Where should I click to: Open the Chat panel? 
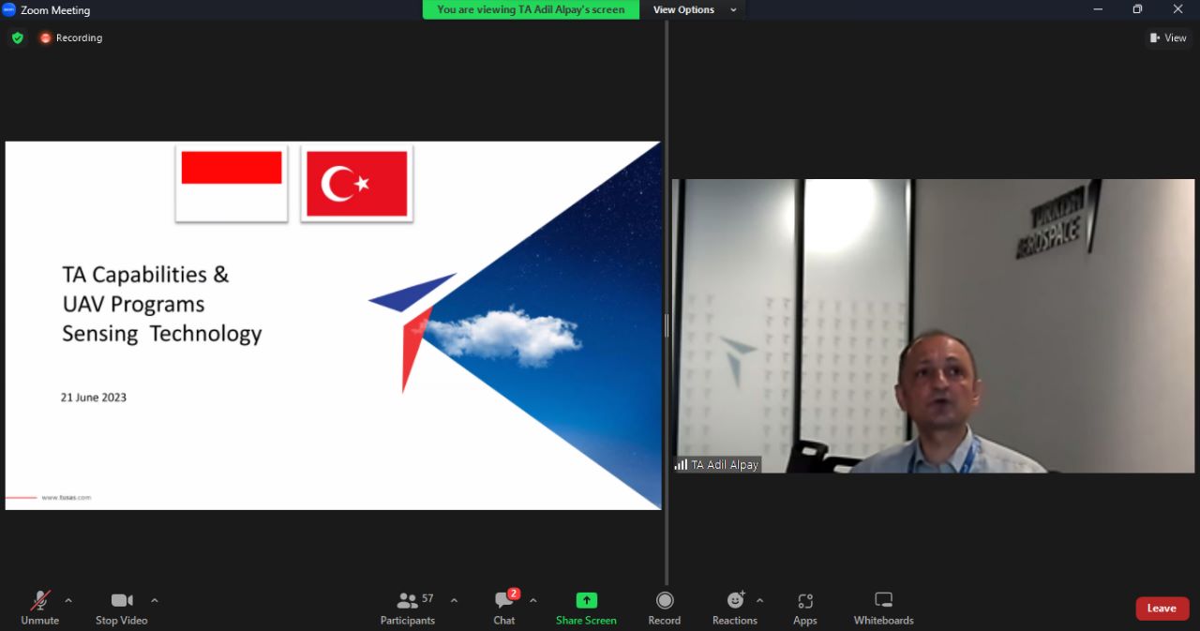pyautogui.click(x=505, y=608)
